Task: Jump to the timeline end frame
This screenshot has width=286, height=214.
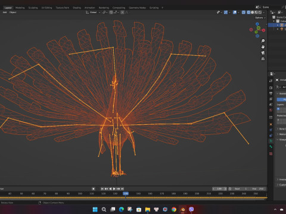Action: coord(122,189)
